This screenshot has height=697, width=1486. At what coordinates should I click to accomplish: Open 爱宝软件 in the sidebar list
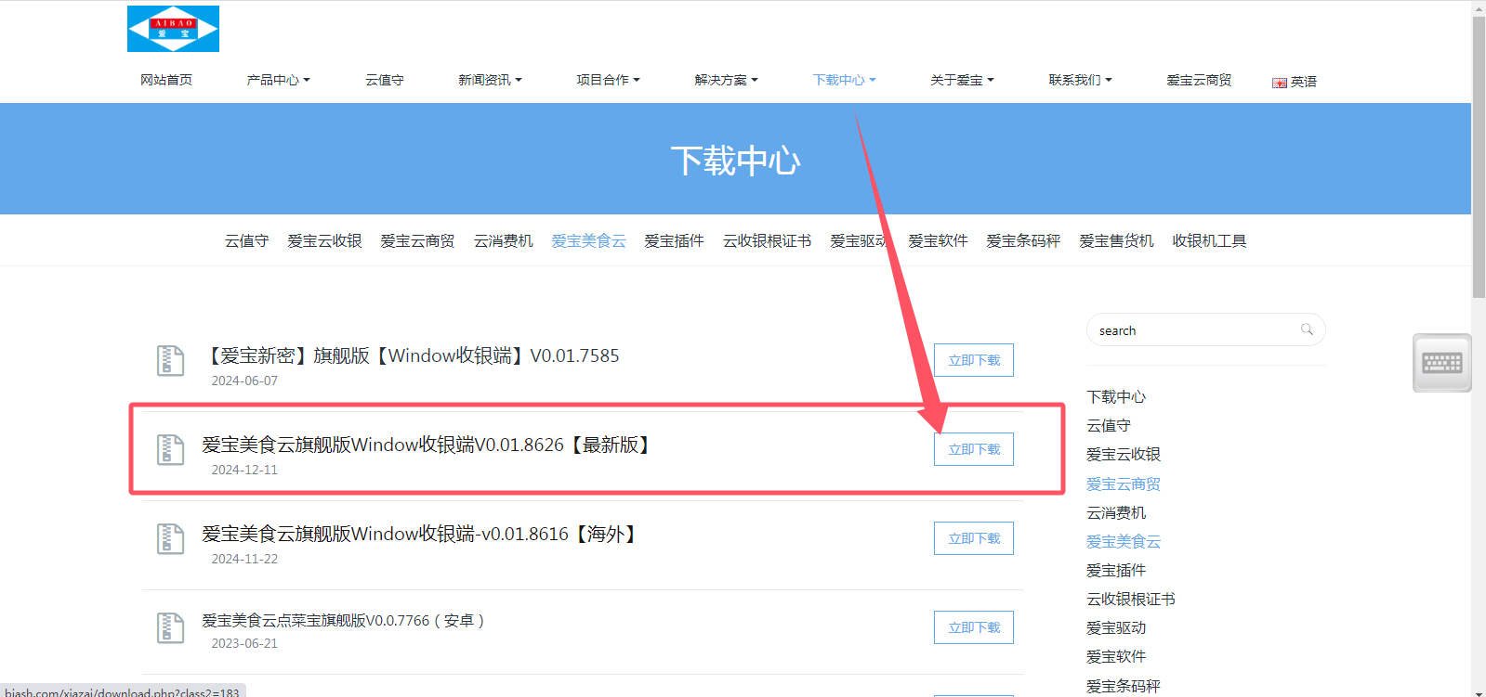[1116, 656]
